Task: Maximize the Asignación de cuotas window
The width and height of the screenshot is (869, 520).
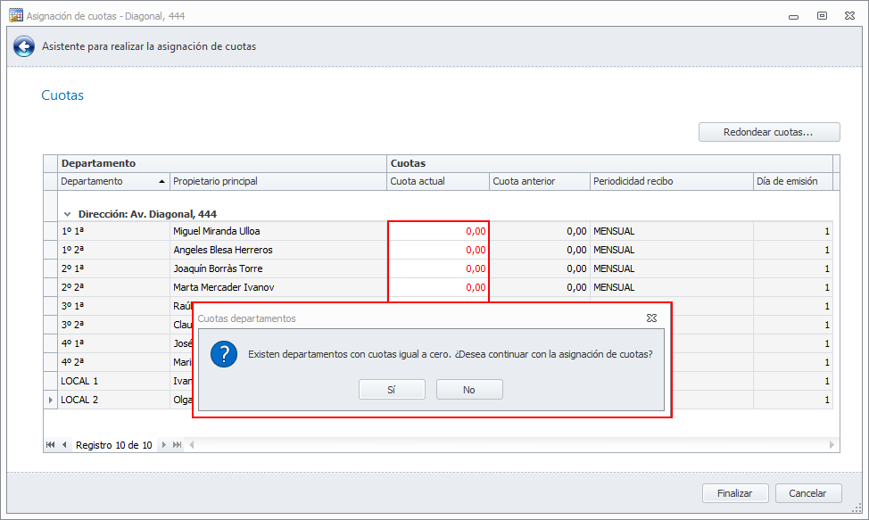Action: coord(822,15)
